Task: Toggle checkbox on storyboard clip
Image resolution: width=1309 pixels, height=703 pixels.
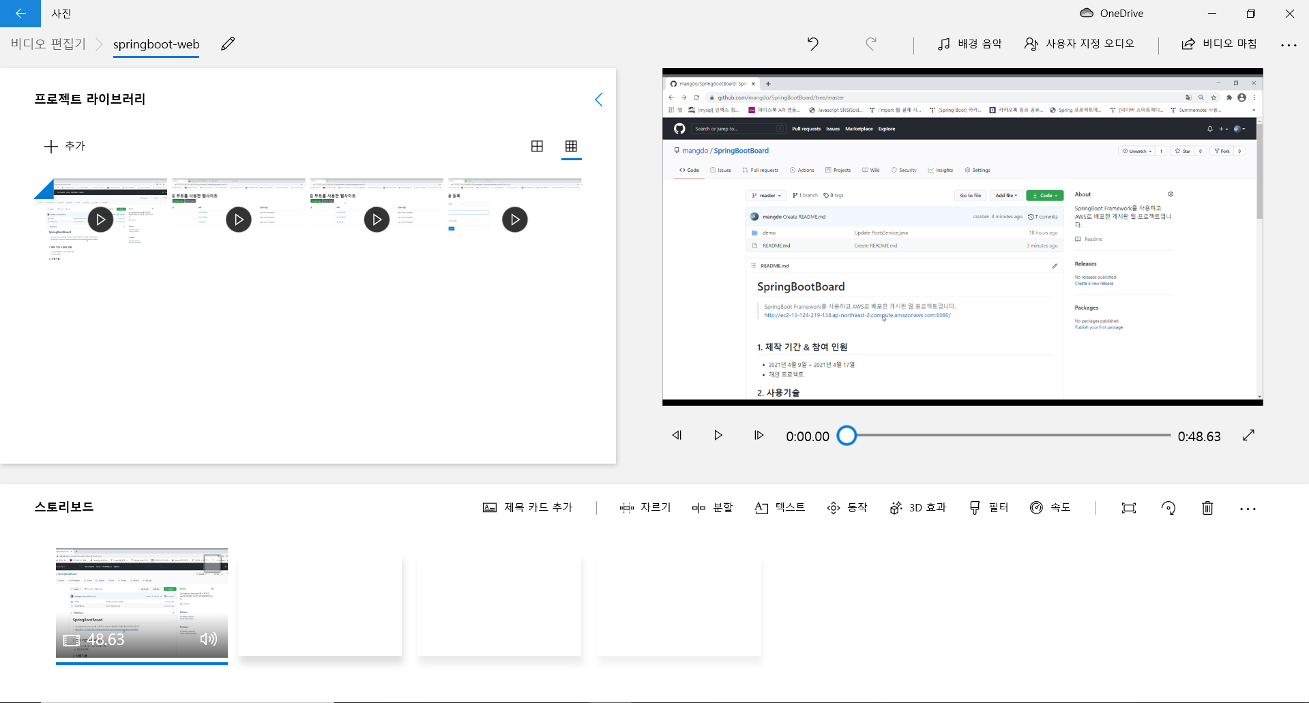Action: click(212, 563)
